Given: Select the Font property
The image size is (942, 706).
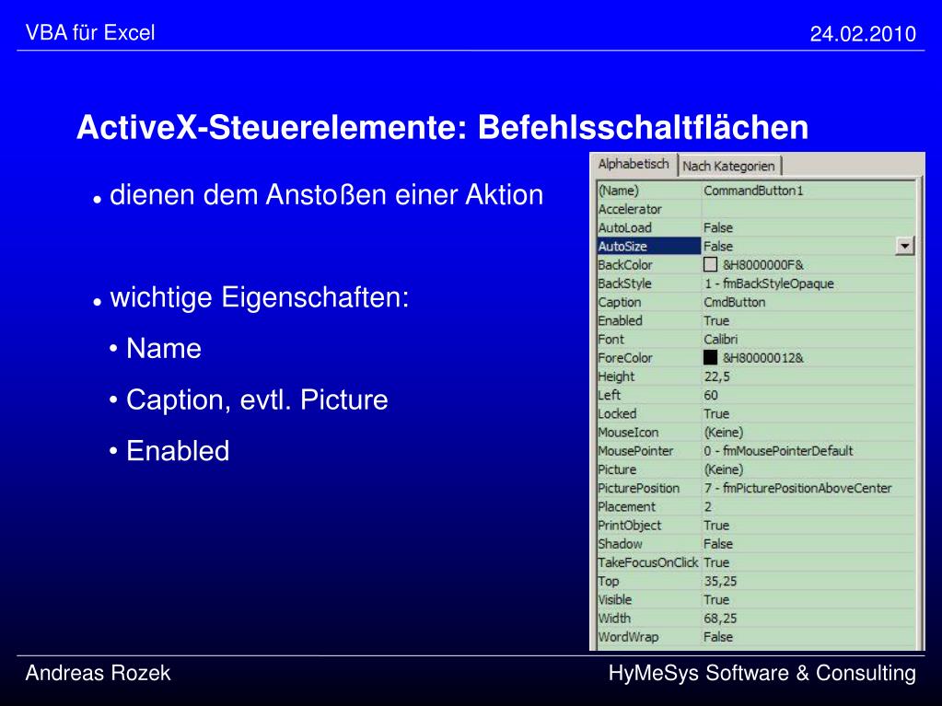Looking at the screenshot, I should pyautogui.click(x=611, y=339).
